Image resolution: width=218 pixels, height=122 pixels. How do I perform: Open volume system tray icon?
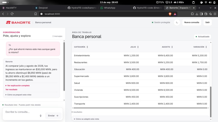point(210,2)
